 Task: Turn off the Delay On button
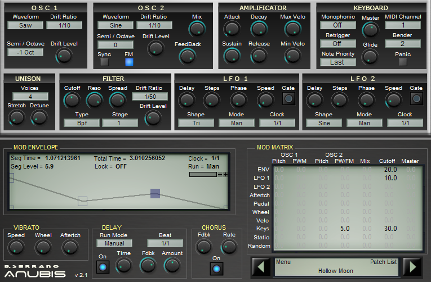[x=101, y=266]
